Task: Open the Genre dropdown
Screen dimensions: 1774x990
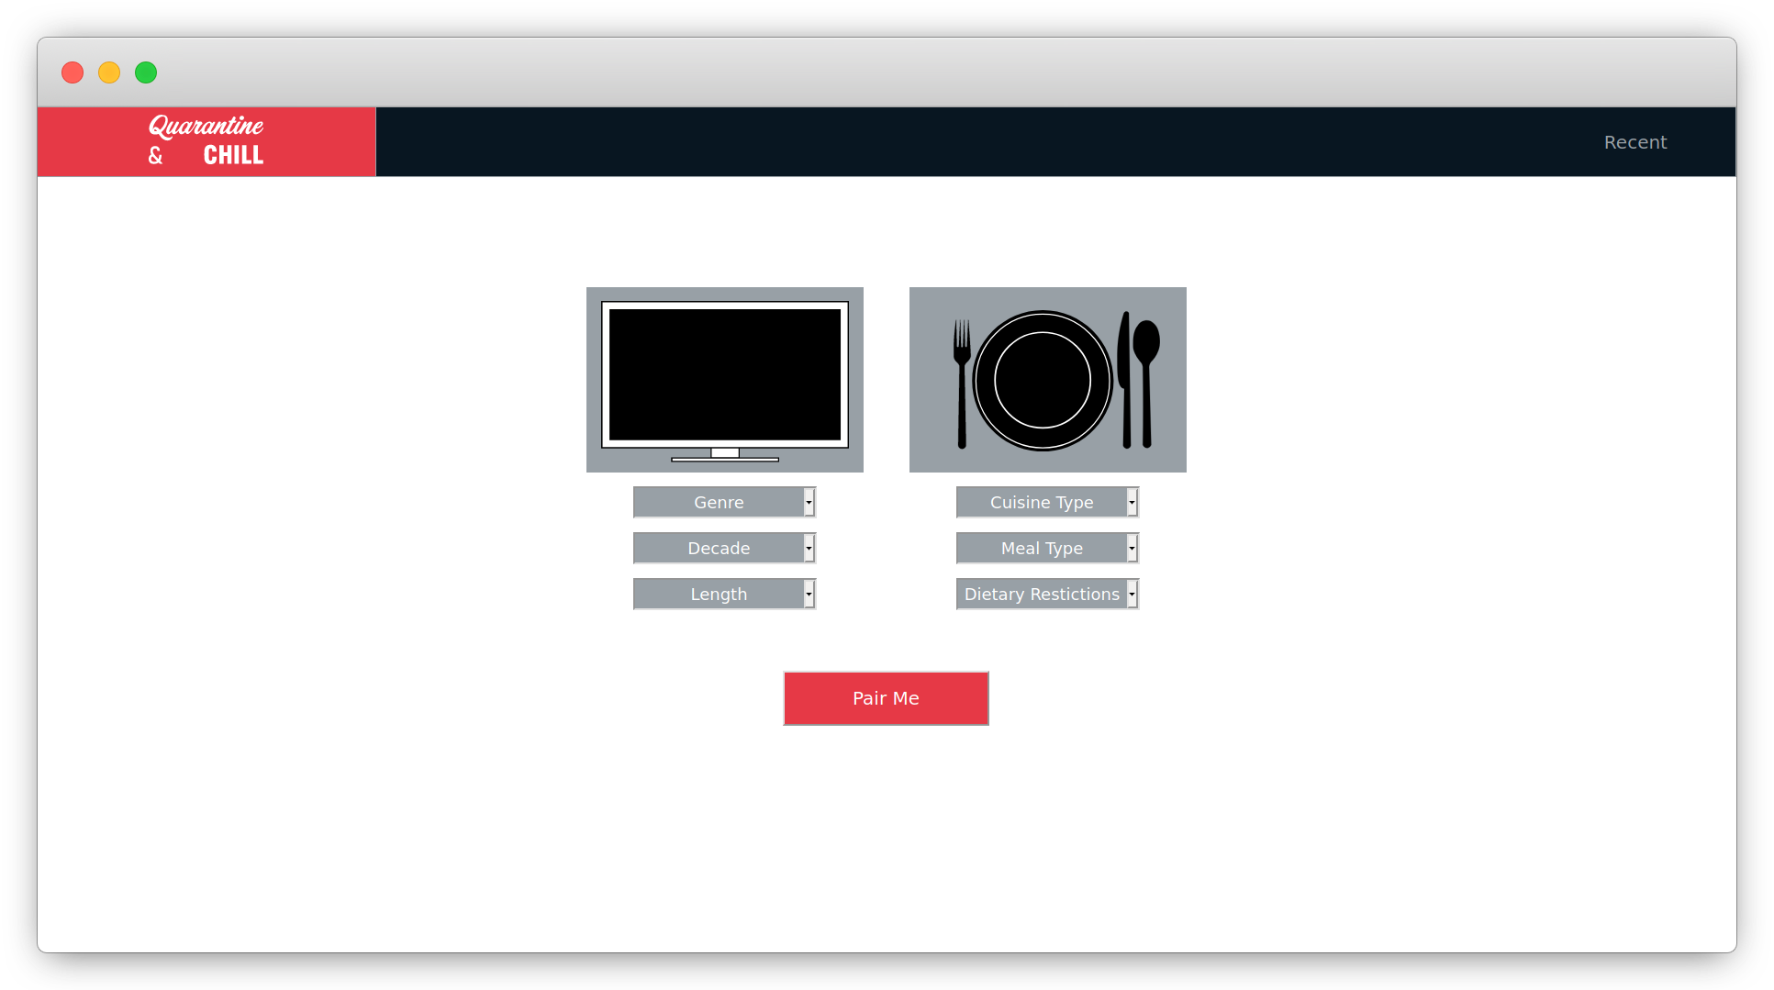Action: [x=724, y=503]
